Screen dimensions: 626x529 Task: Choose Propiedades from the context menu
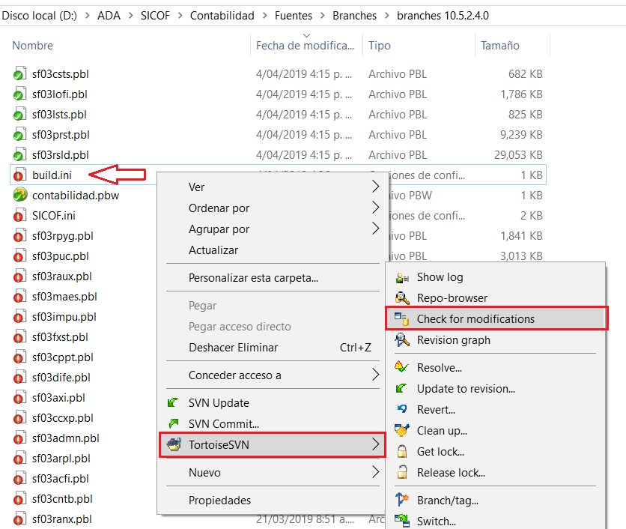point(219,501)
